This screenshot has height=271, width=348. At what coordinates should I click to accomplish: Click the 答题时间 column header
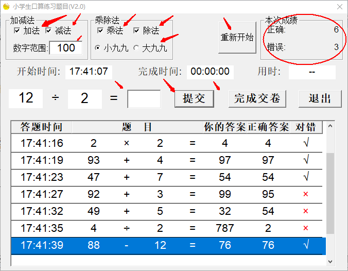[41, 127]
